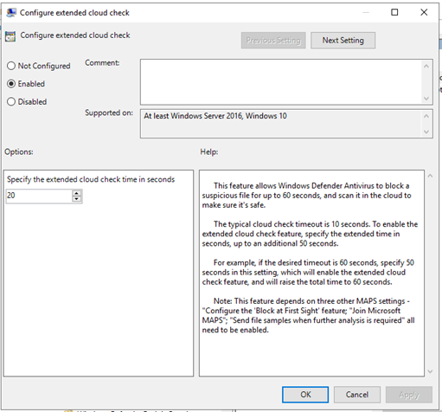Decrease cloud check seconds with down spinner arrow
The width and height of the screenshot is (442, 412).
point(76,199)
